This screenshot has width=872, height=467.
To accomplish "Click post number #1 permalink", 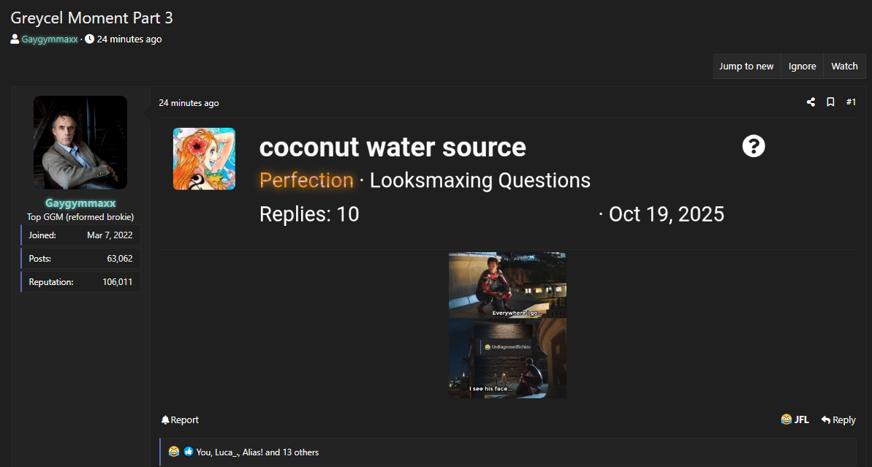I will [x=851, y=102].
